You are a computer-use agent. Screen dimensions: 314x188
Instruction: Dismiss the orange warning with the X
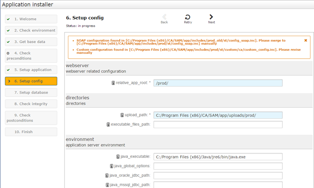click(x=305, y=40)
